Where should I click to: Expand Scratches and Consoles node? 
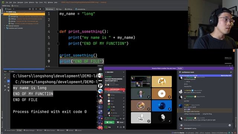tap(5, 28)
